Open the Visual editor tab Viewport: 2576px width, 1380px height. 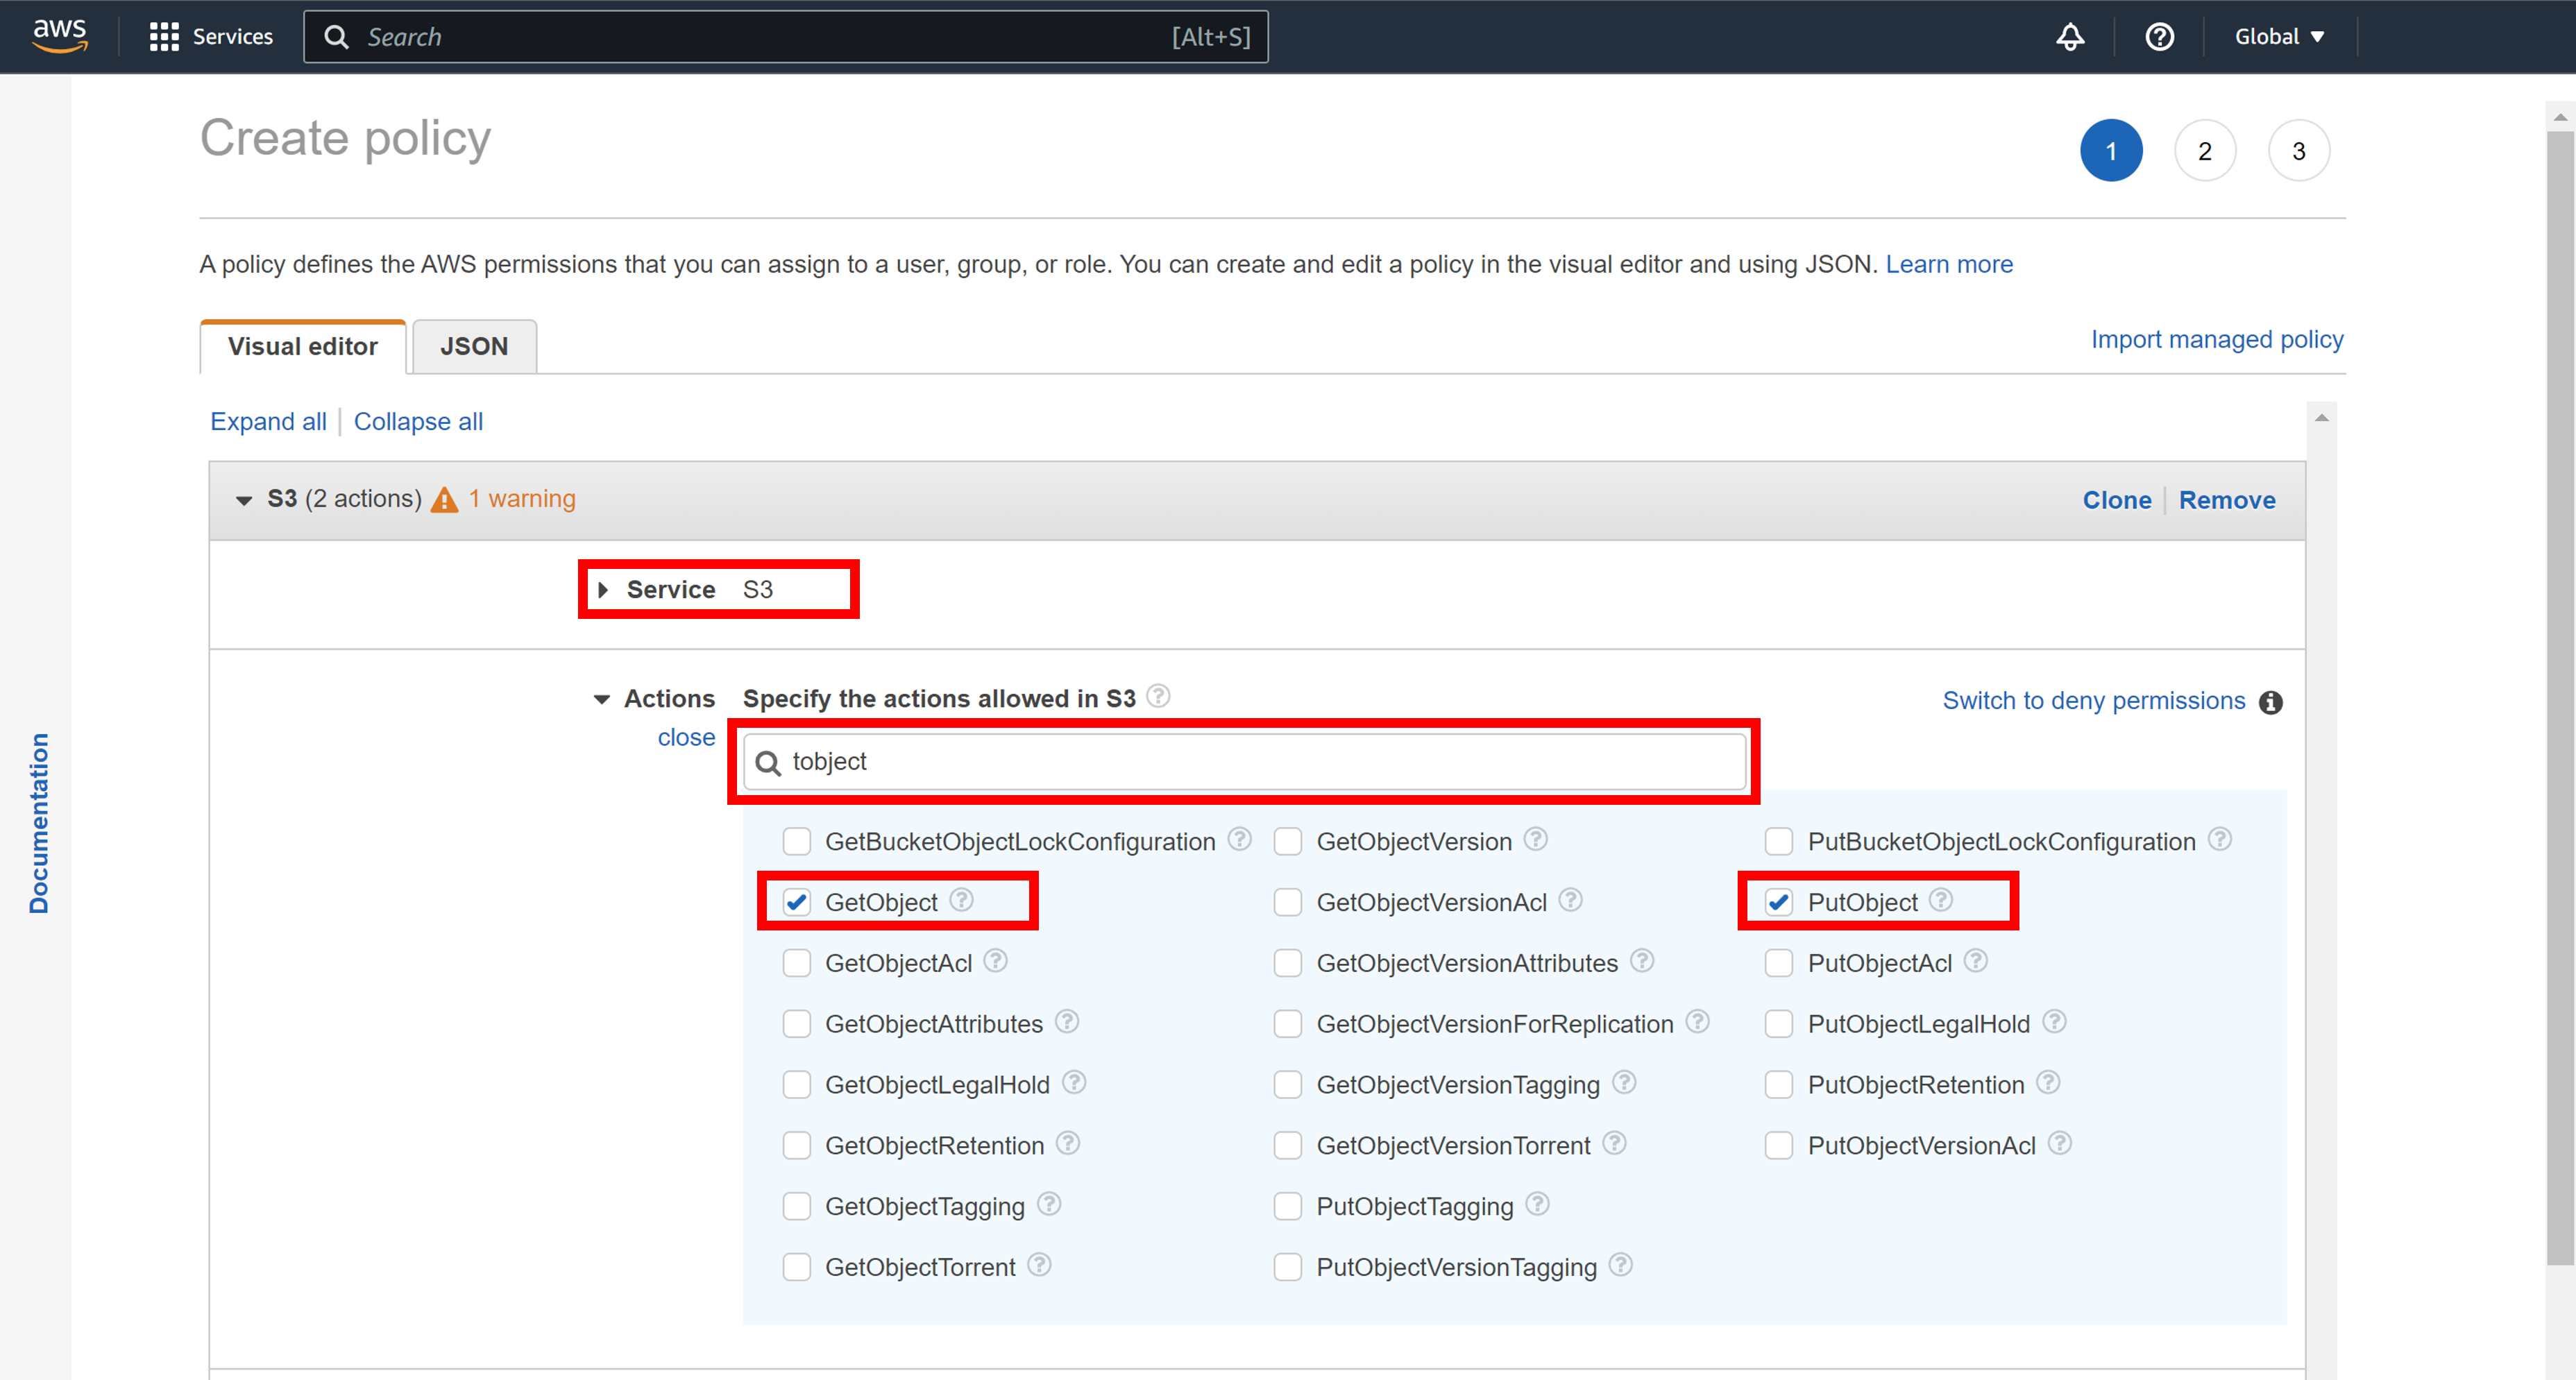click(302, 346)
